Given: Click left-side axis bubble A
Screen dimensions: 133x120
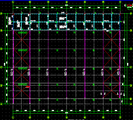Looking at the screenshot, I should (1, 104).
